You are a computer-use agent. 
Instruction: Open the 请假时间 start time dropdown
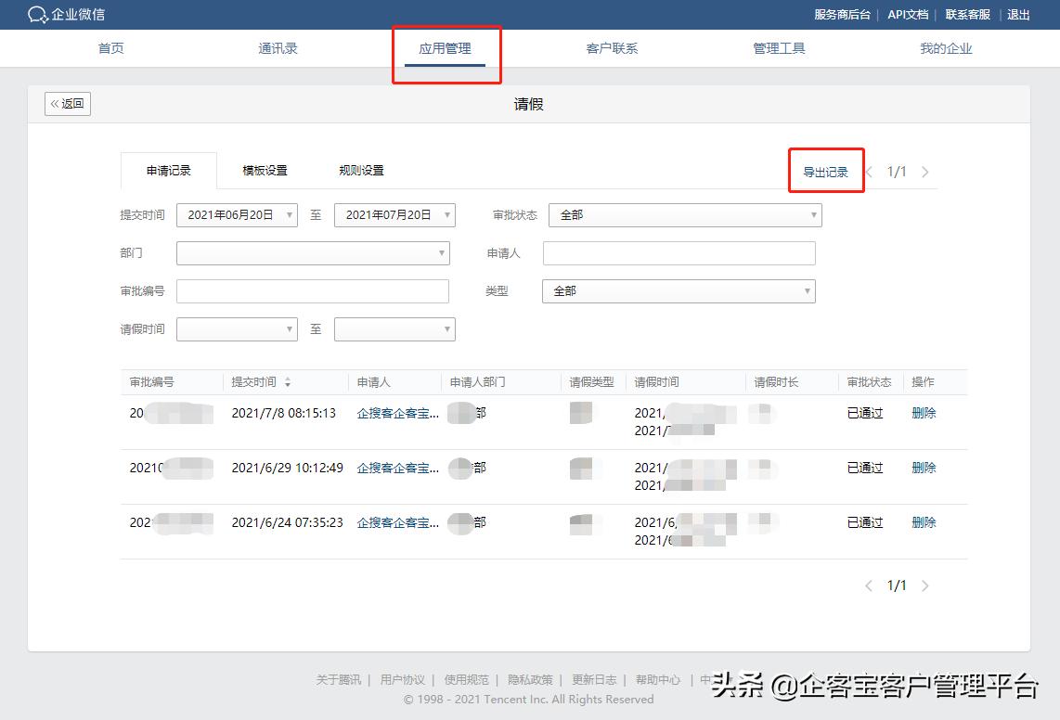click(237, 328)
